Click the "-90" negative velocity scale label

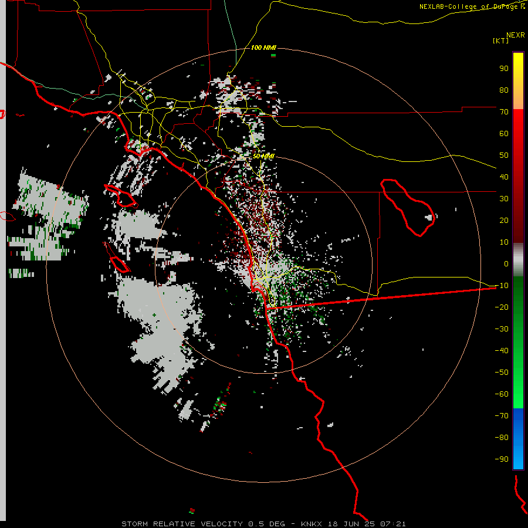pyautogui.click(x=502, y=459)
